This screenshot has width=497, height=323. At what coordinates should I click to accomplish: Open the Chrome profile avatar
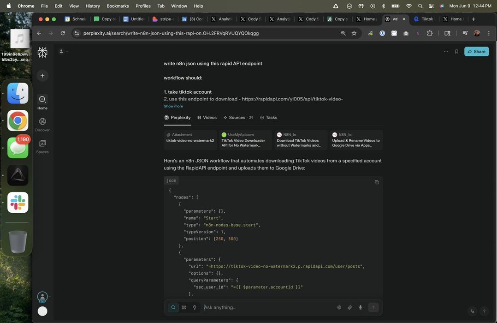tap(477, 33)
